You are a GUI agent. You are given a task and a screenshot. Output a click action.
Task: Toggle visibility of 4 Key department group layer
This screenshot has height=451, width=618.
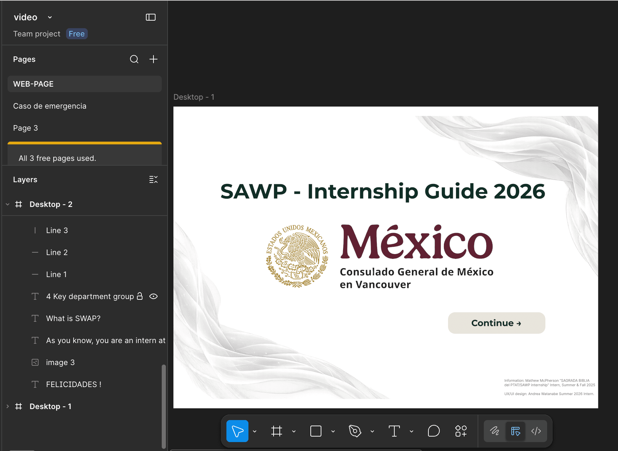[153, 296]
